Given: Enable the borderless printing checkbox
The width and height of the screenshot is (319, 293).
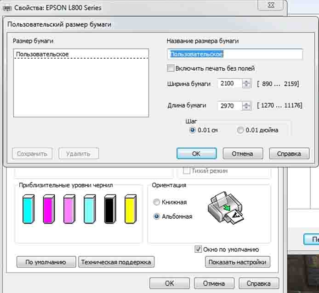Looking at the screenshot, I should click(x=171, y=68).
